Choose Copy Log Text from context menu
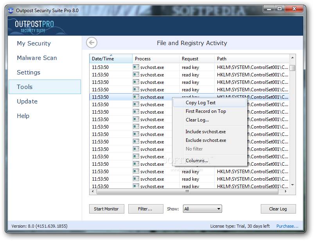Image resolution: width=314 pixels, height=241 pixels. [210, 103]
